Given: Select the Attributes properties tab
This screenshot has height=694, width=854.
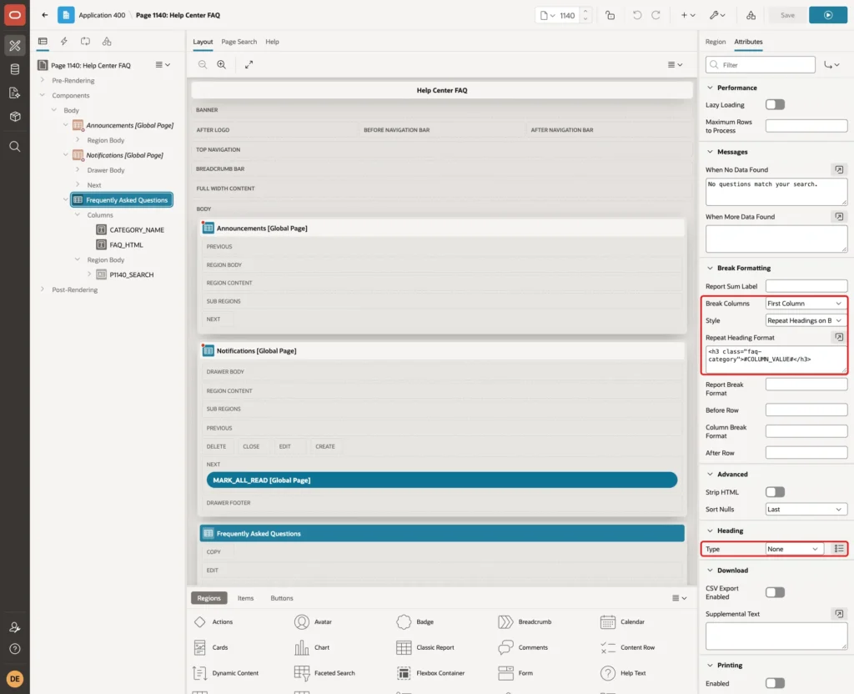Looking at the screenshot, I should [x=748, y=42].
